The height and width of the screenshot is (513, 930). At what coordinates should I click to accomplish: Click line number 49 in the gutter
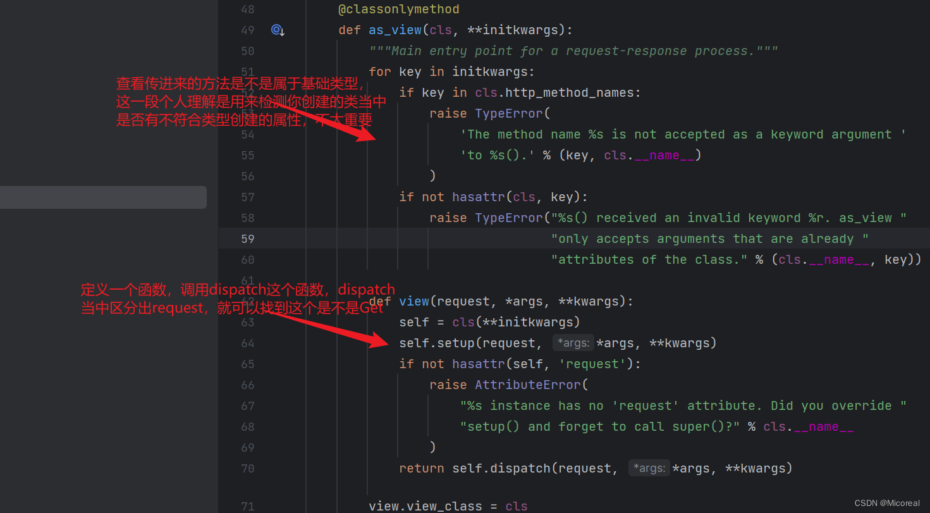pyautogui.click(x=248, y=30)
